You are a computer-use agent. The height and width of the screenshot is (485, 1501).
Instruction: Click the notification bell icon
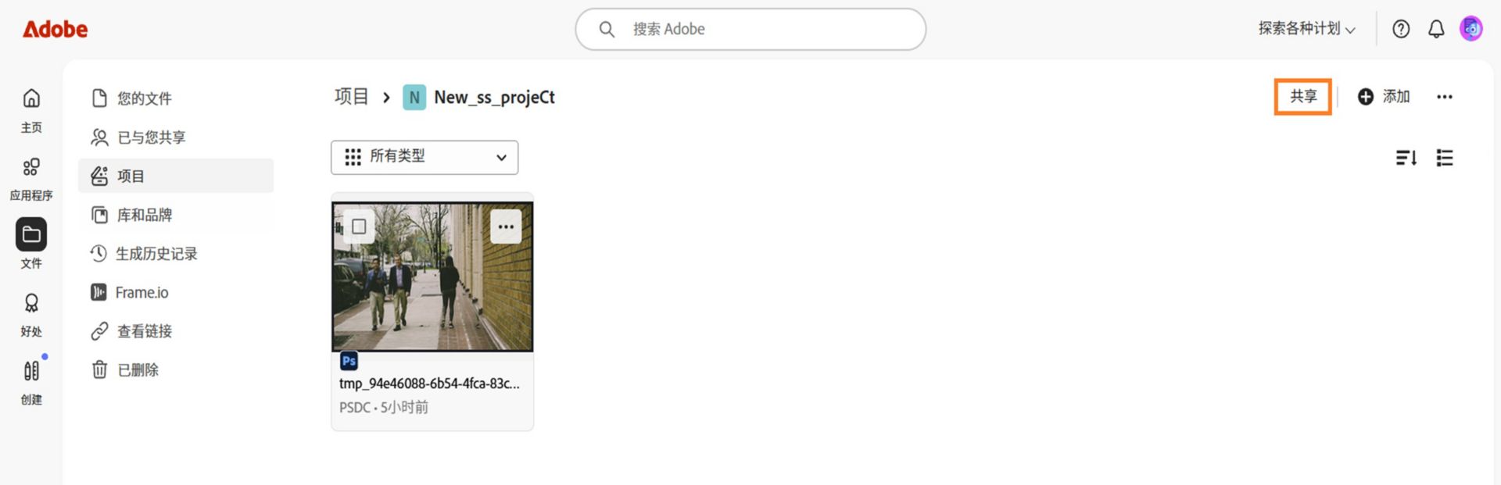point(1436,30)
